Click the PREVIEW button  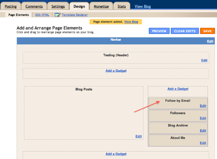tap(159, 31)
